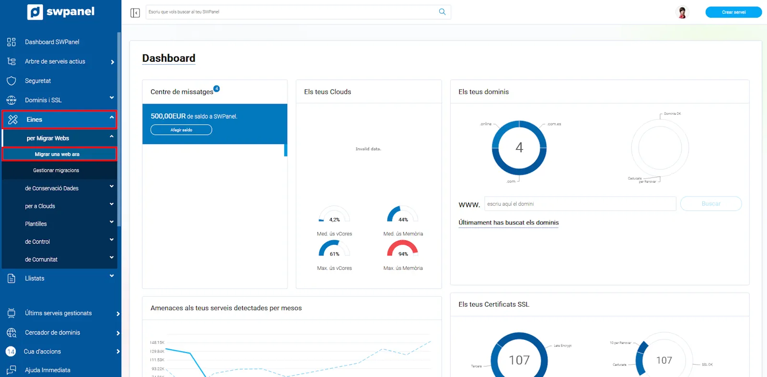Collapse the per Migrar Webs chevron
The width and height of the screenshot is (767, 377).
pos(112,136)
